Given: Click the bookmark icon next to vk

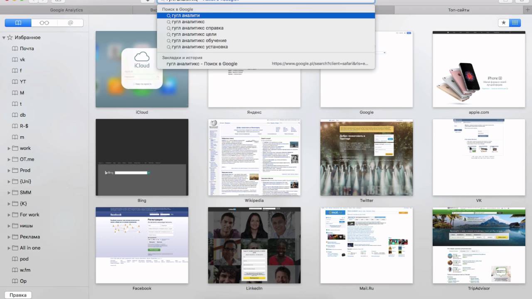Looking at the screenshot, I should coord(15,60).
